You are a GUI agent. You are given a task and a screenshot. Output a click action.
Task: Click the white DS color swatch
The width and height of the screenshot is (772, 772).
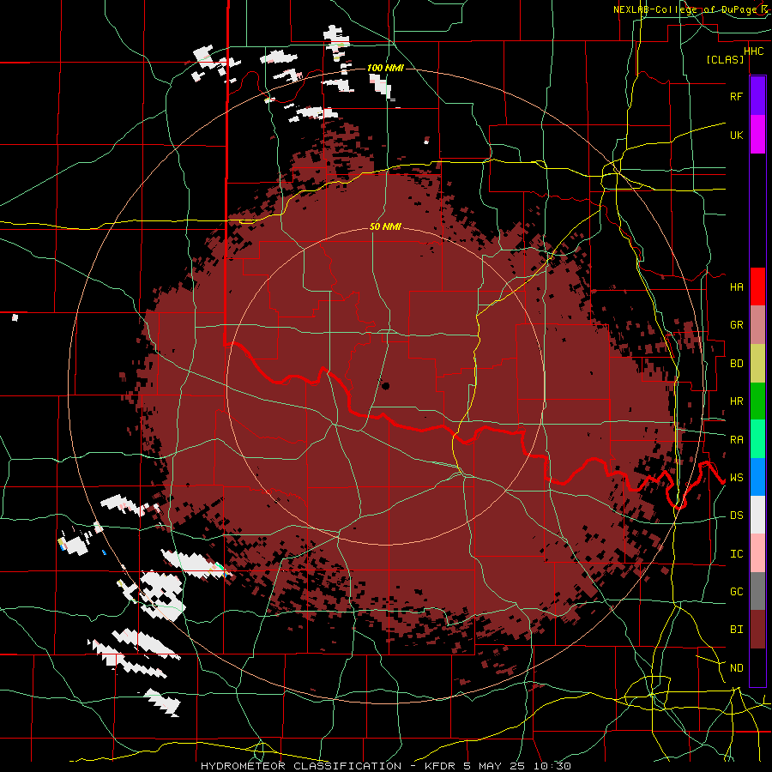click(757, 515)
